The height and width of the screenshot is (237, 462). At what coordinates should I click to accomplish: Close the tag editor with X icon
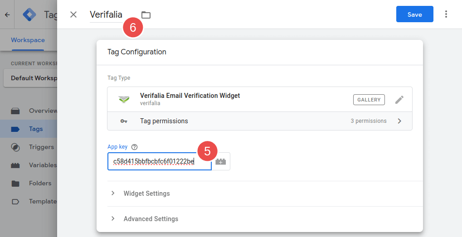click(73, 15)
